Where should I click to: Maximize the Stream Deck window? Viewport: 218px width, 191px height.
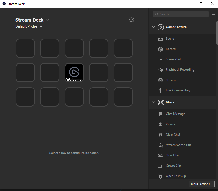pos(201,4)
